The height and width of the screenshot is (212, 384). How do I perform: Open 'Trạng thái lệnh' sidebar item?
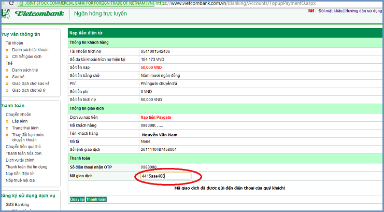(26, 128)
